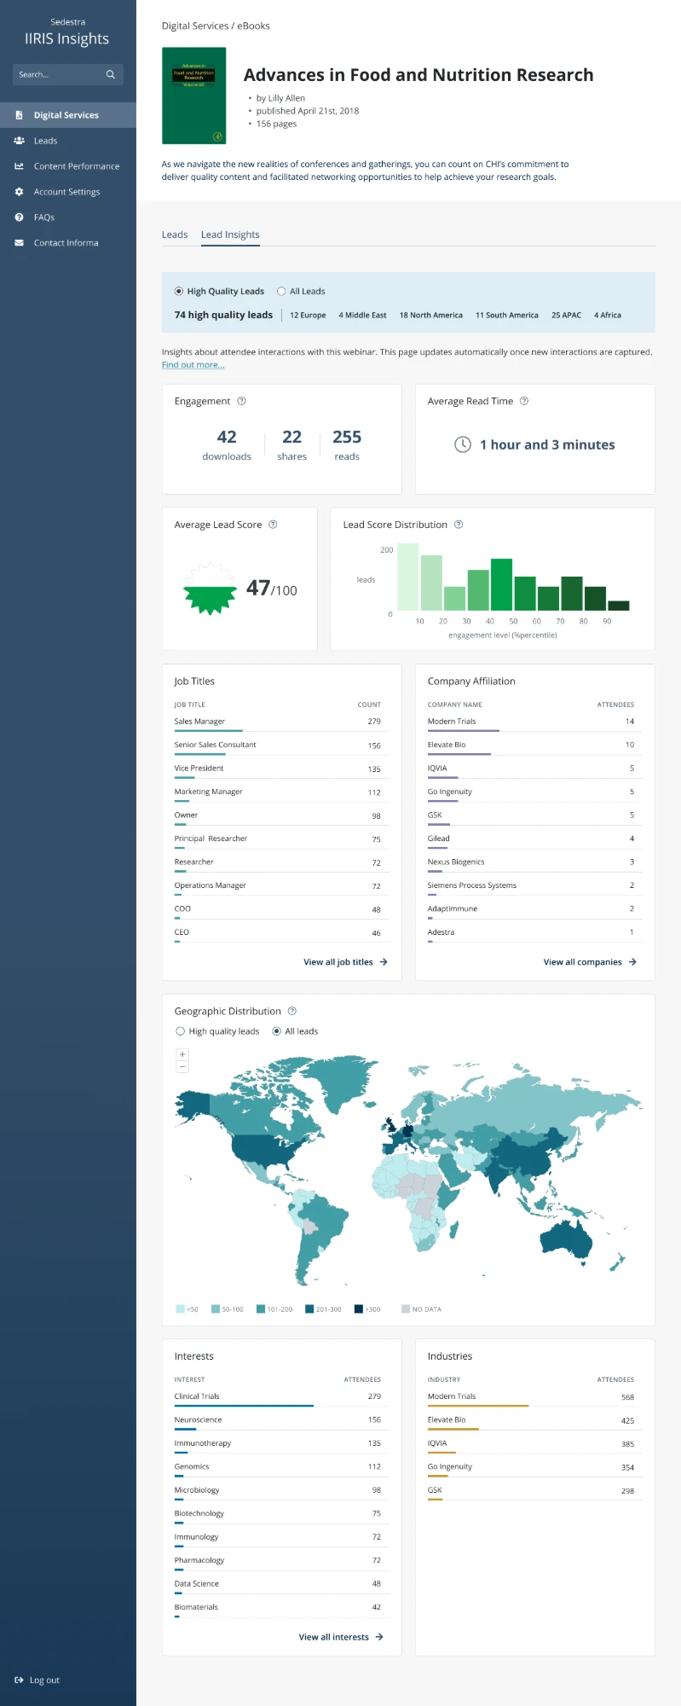Click arrow next to View all interests

[x=379, y=1637]
